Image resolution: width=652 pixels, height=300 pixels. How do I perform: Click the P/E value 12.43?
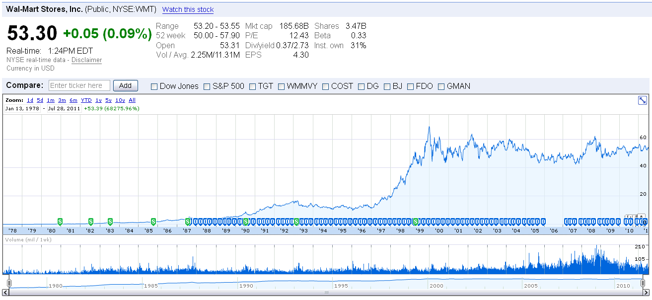coord(299,35)
